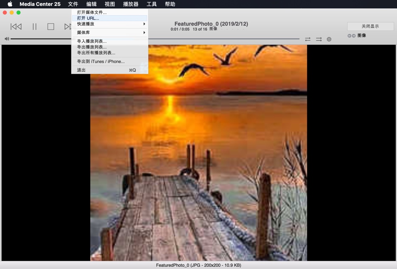Image resolution: width=397 pixels, height=269 pixels.
Task: Click 导出到 iTunes / iPhone... option
Action: 101,62
